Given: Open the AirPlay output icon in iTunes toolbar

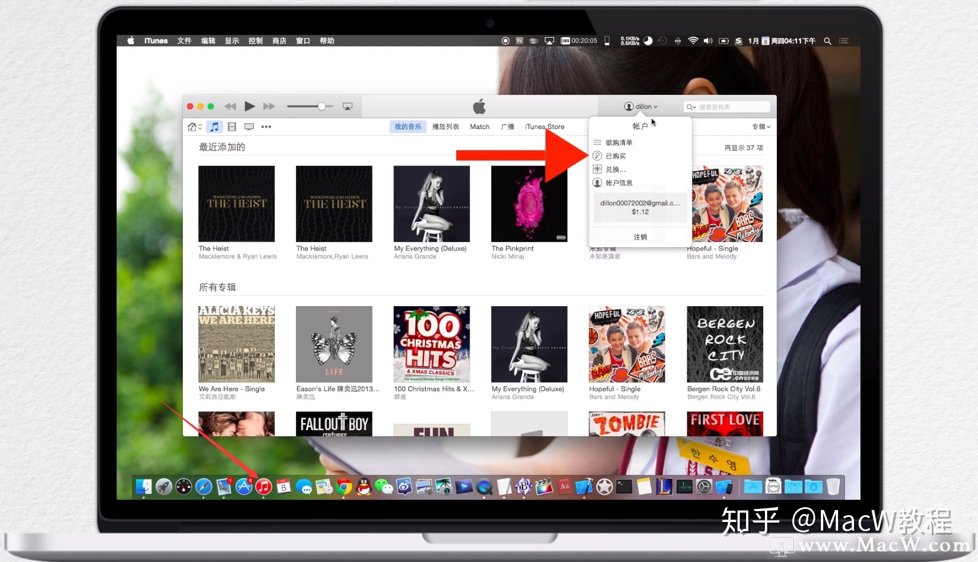Looking at the screenshot, I should (347, 106).
